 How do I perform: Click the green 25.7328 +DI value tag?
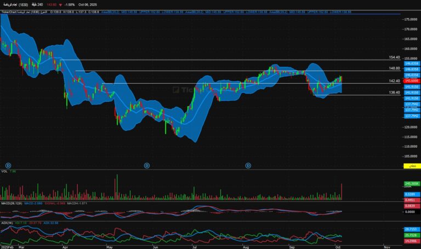click(x=412, y=235)
